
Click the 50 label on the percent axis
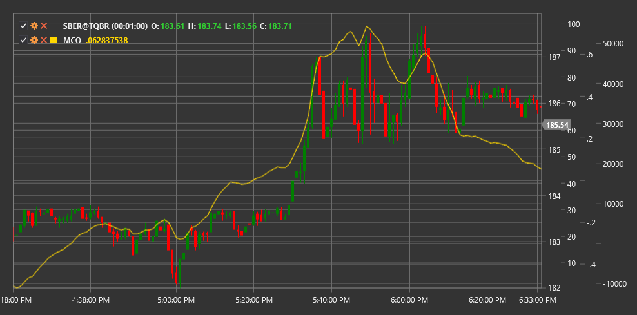tap(572, 157)
